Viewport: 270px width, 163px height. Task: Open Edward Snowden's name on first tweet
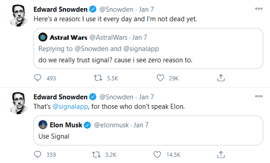tap(61, 9)
